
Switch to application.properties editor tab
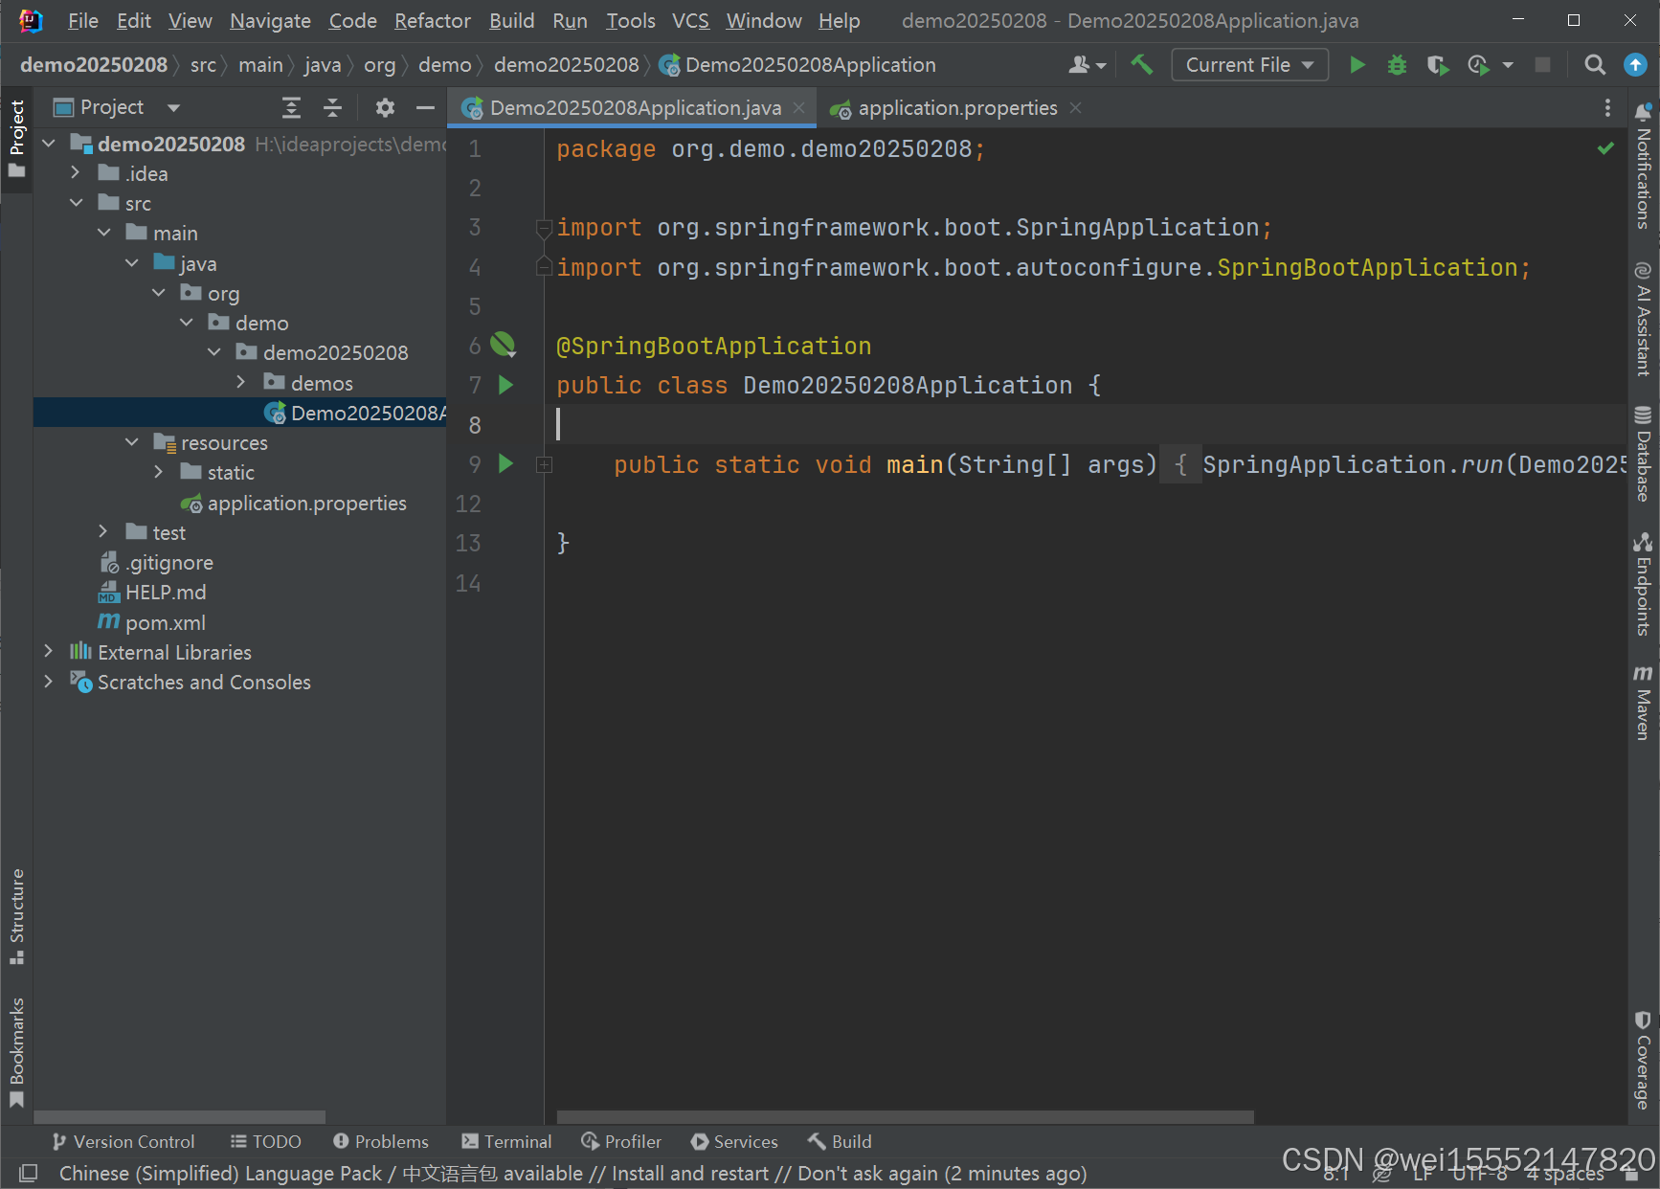[x=956, y=108]
